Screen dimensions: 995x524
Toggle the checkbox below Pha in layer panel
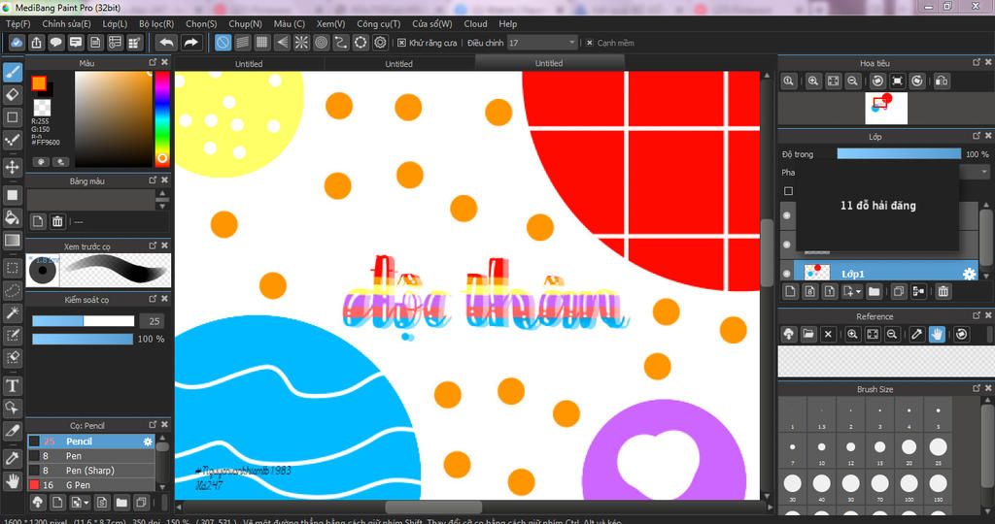coord(788,191)
